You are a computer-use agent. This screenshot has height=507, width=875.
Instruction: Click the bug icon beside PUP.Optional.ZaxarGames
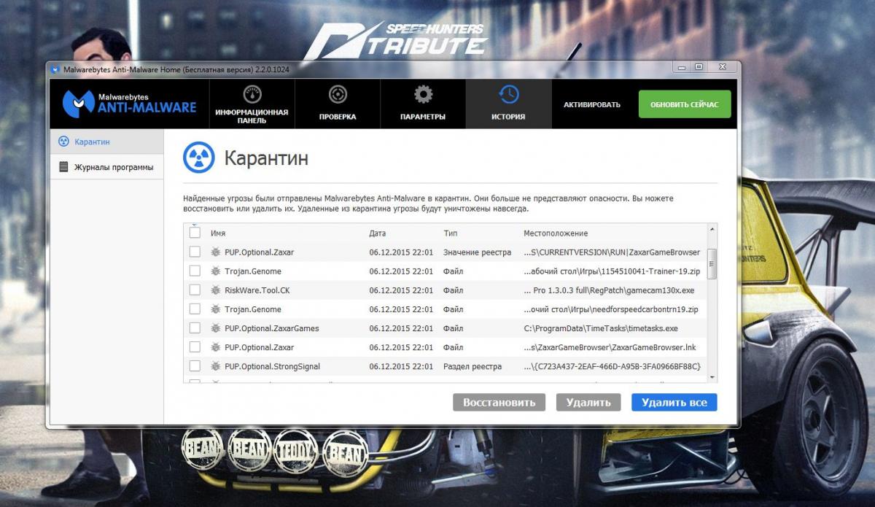tap(215, 328)
